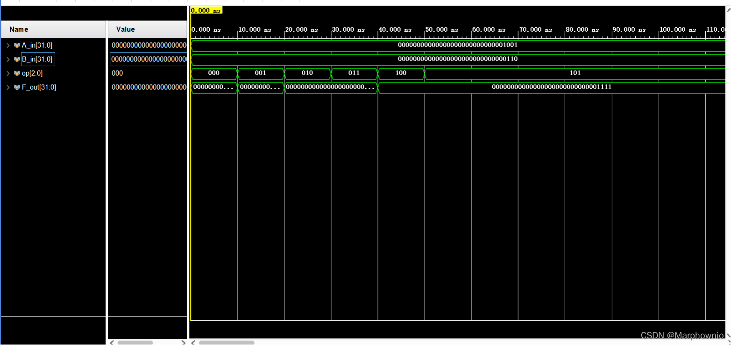This screenshot has width=731, height=345.
Task: Click the value column scrollbar thumb
Action: pyautogui.click(x=135, y=342)
